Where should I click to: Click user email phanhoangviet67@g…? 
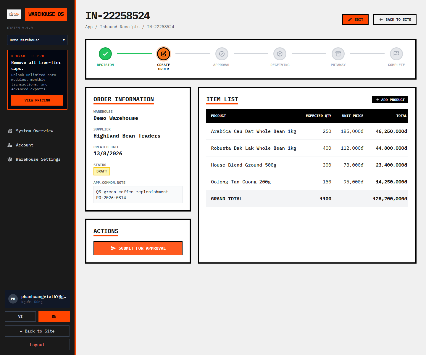44,296
